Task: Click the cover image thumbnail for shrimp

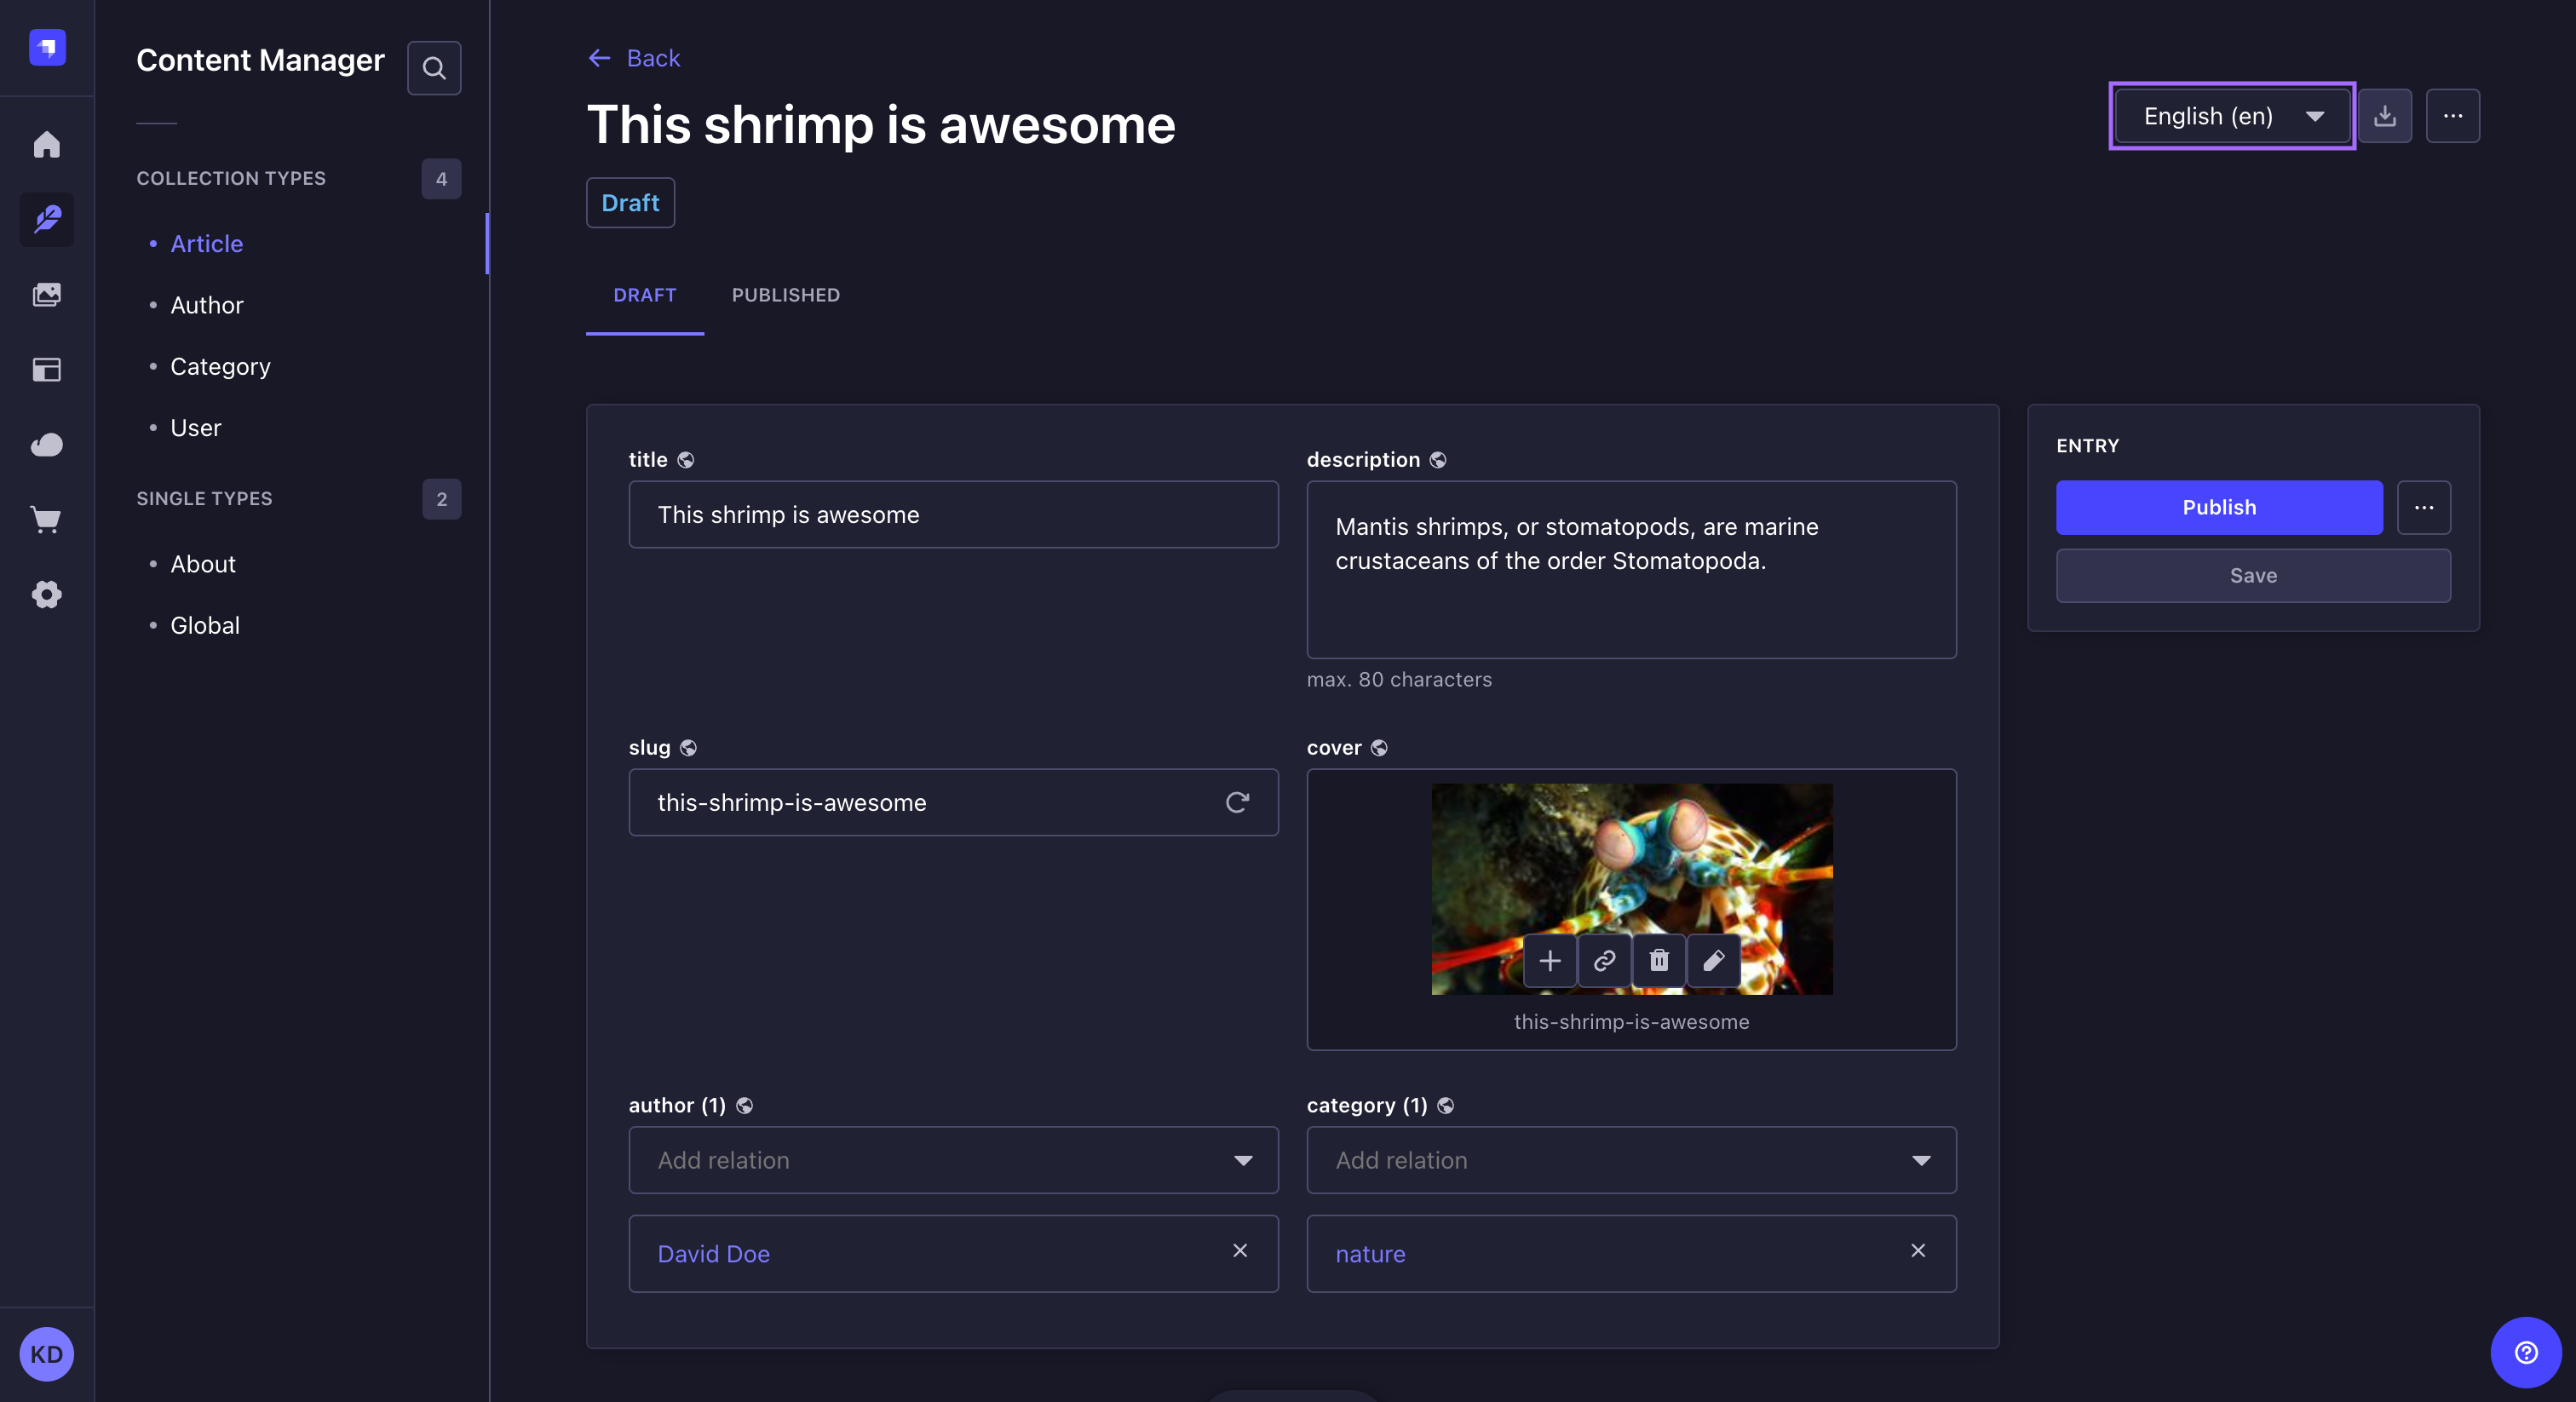Action: pos(1630,888)
